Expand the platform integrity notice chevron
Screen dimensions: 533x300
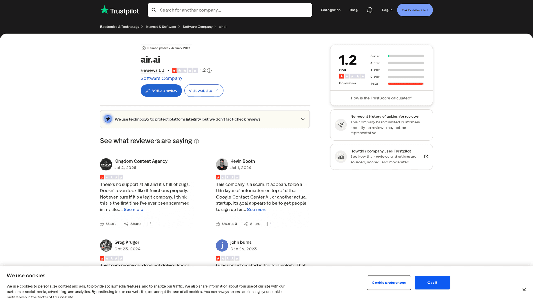(303, 119)
